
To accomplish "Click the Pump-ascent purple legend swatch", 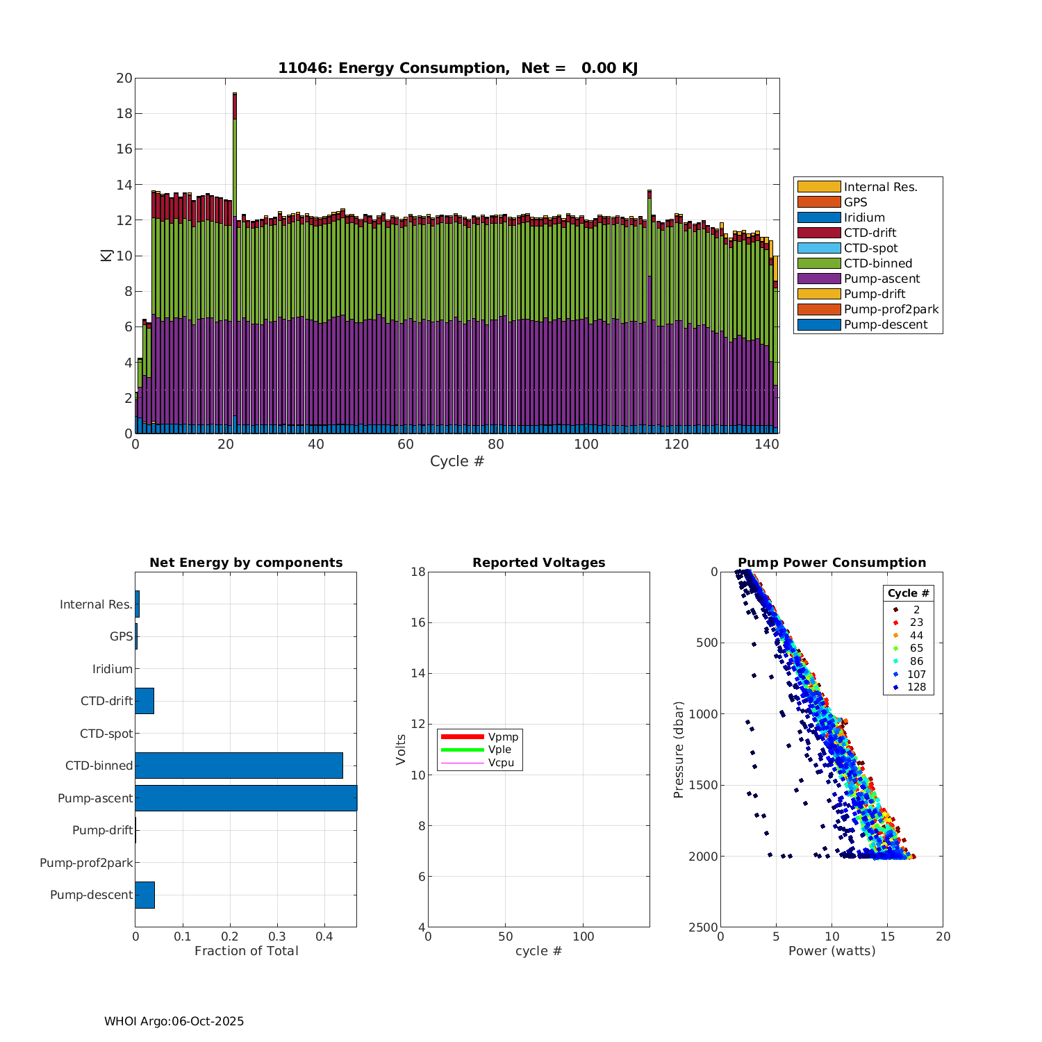I will point(818,279).
